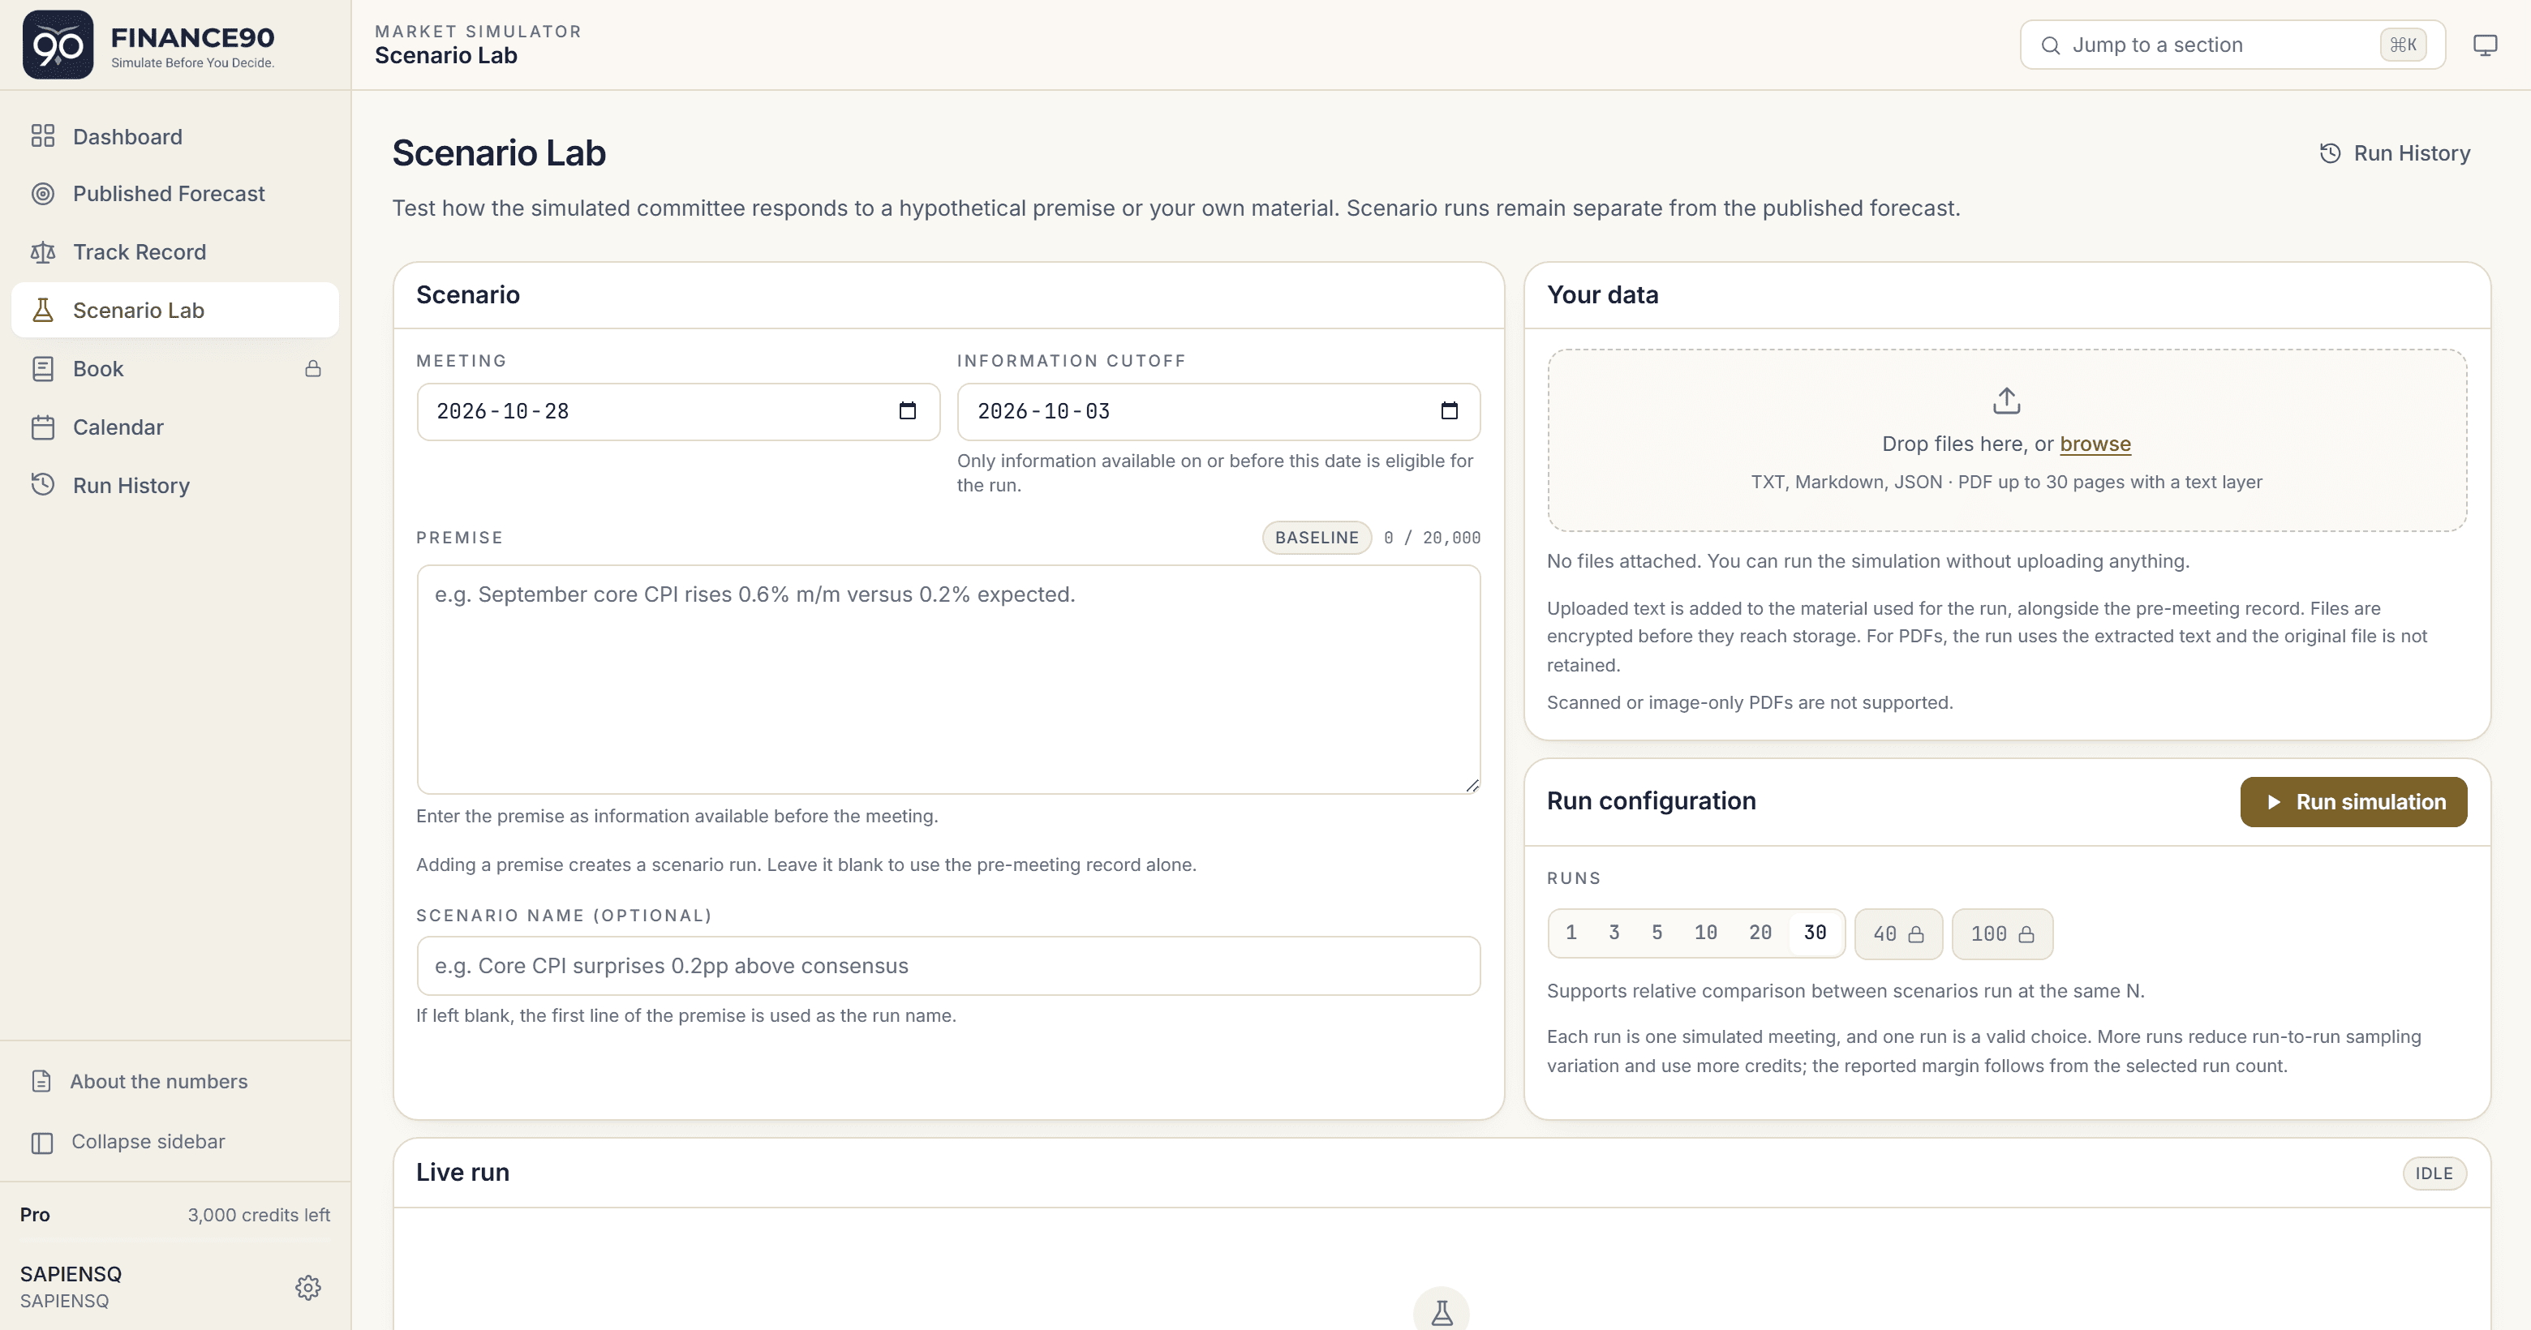The height and width of the screenshot is (1330, 2531).
Task: Select the Scenario Lab sidebar entry
Action: coord(175,311)
